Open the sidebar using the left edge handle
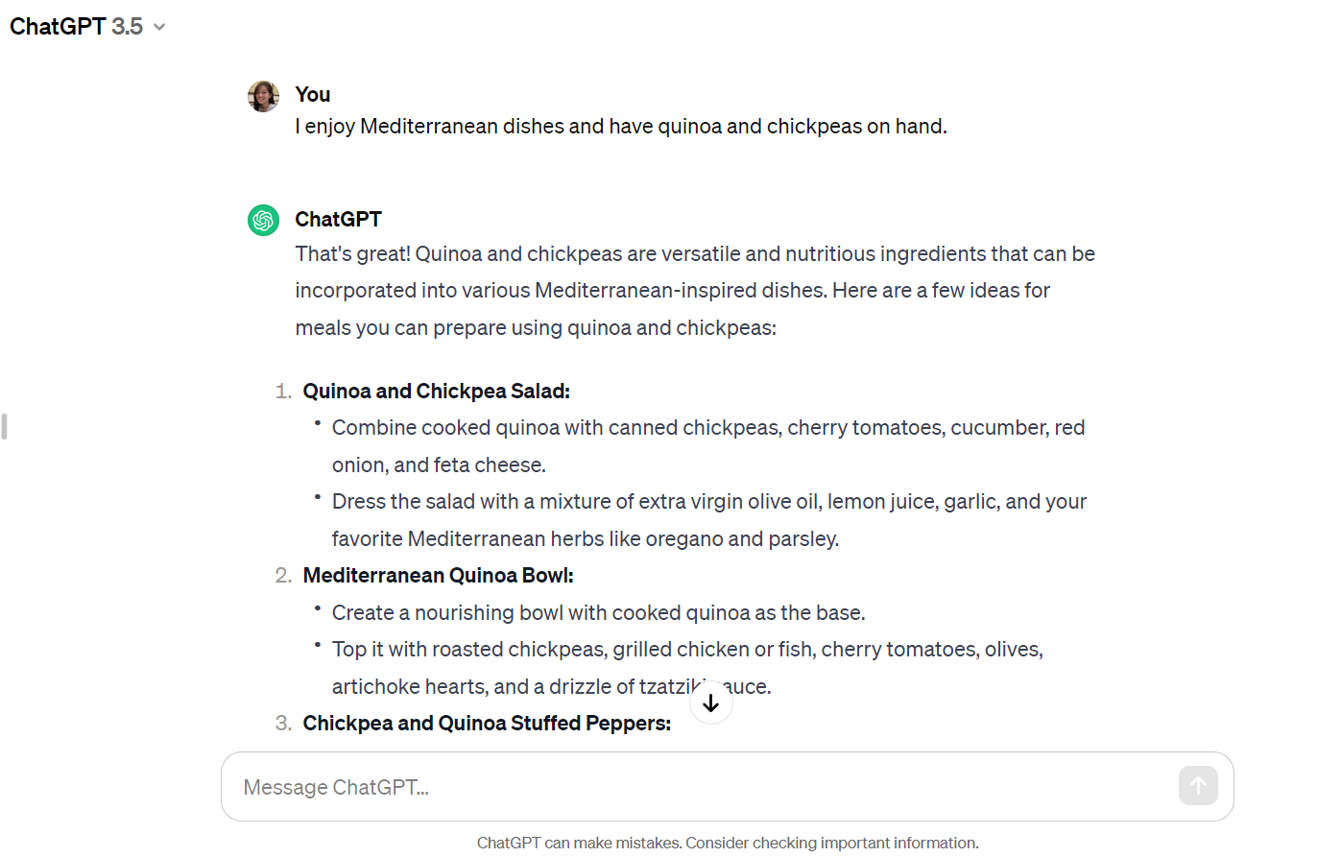 (x=4, y=426)
